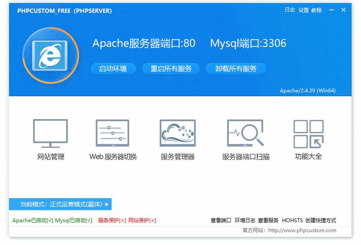The image size is (361, 245).
Task: Click the Apache已启动[√] status
Action: coord(33,220)
